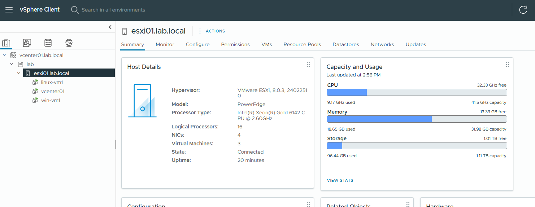Open the Summary tab
This screenshot has height=207, width=535.
132,44
